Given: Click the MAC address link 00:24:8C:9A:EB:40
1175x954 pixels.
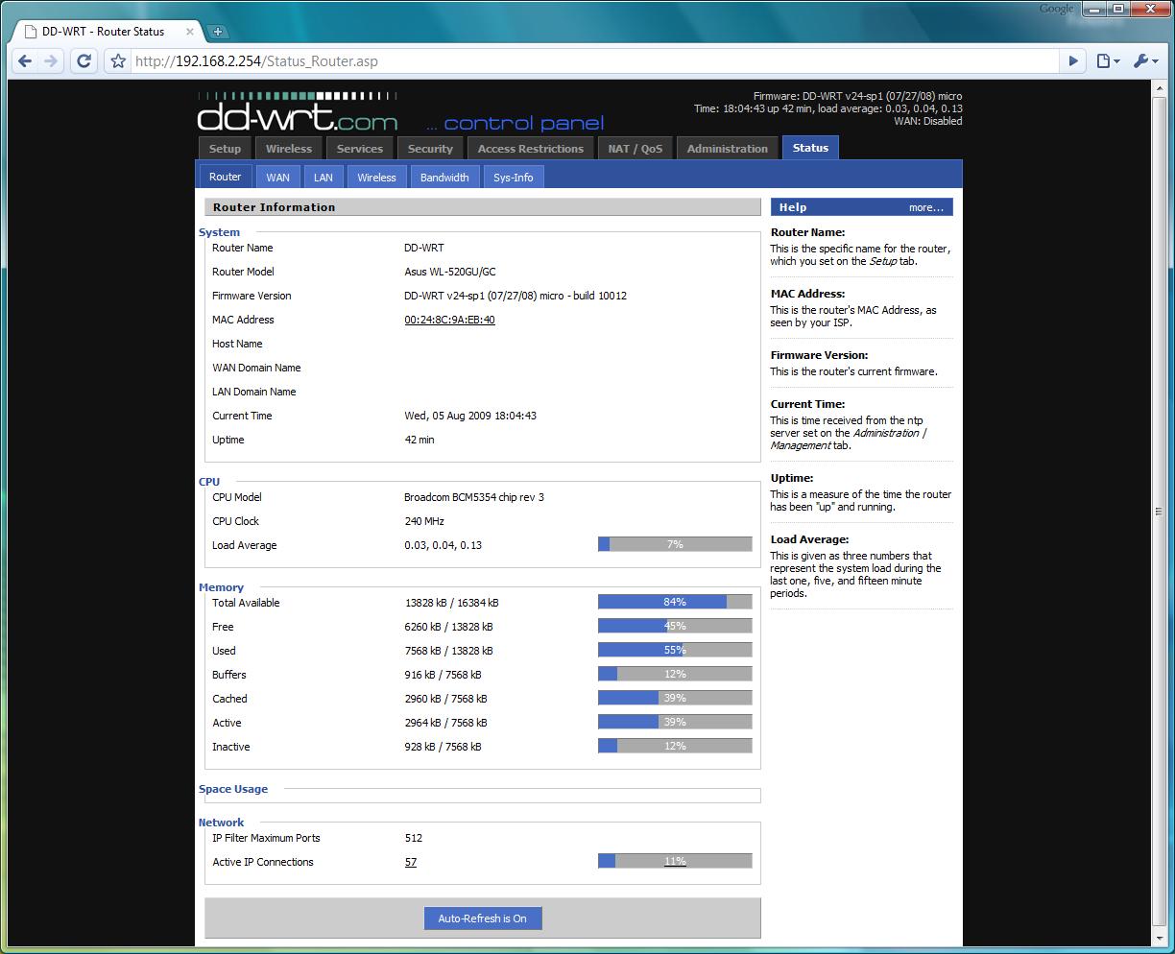Looking at the screenshot, I should [x=449, y=320].
